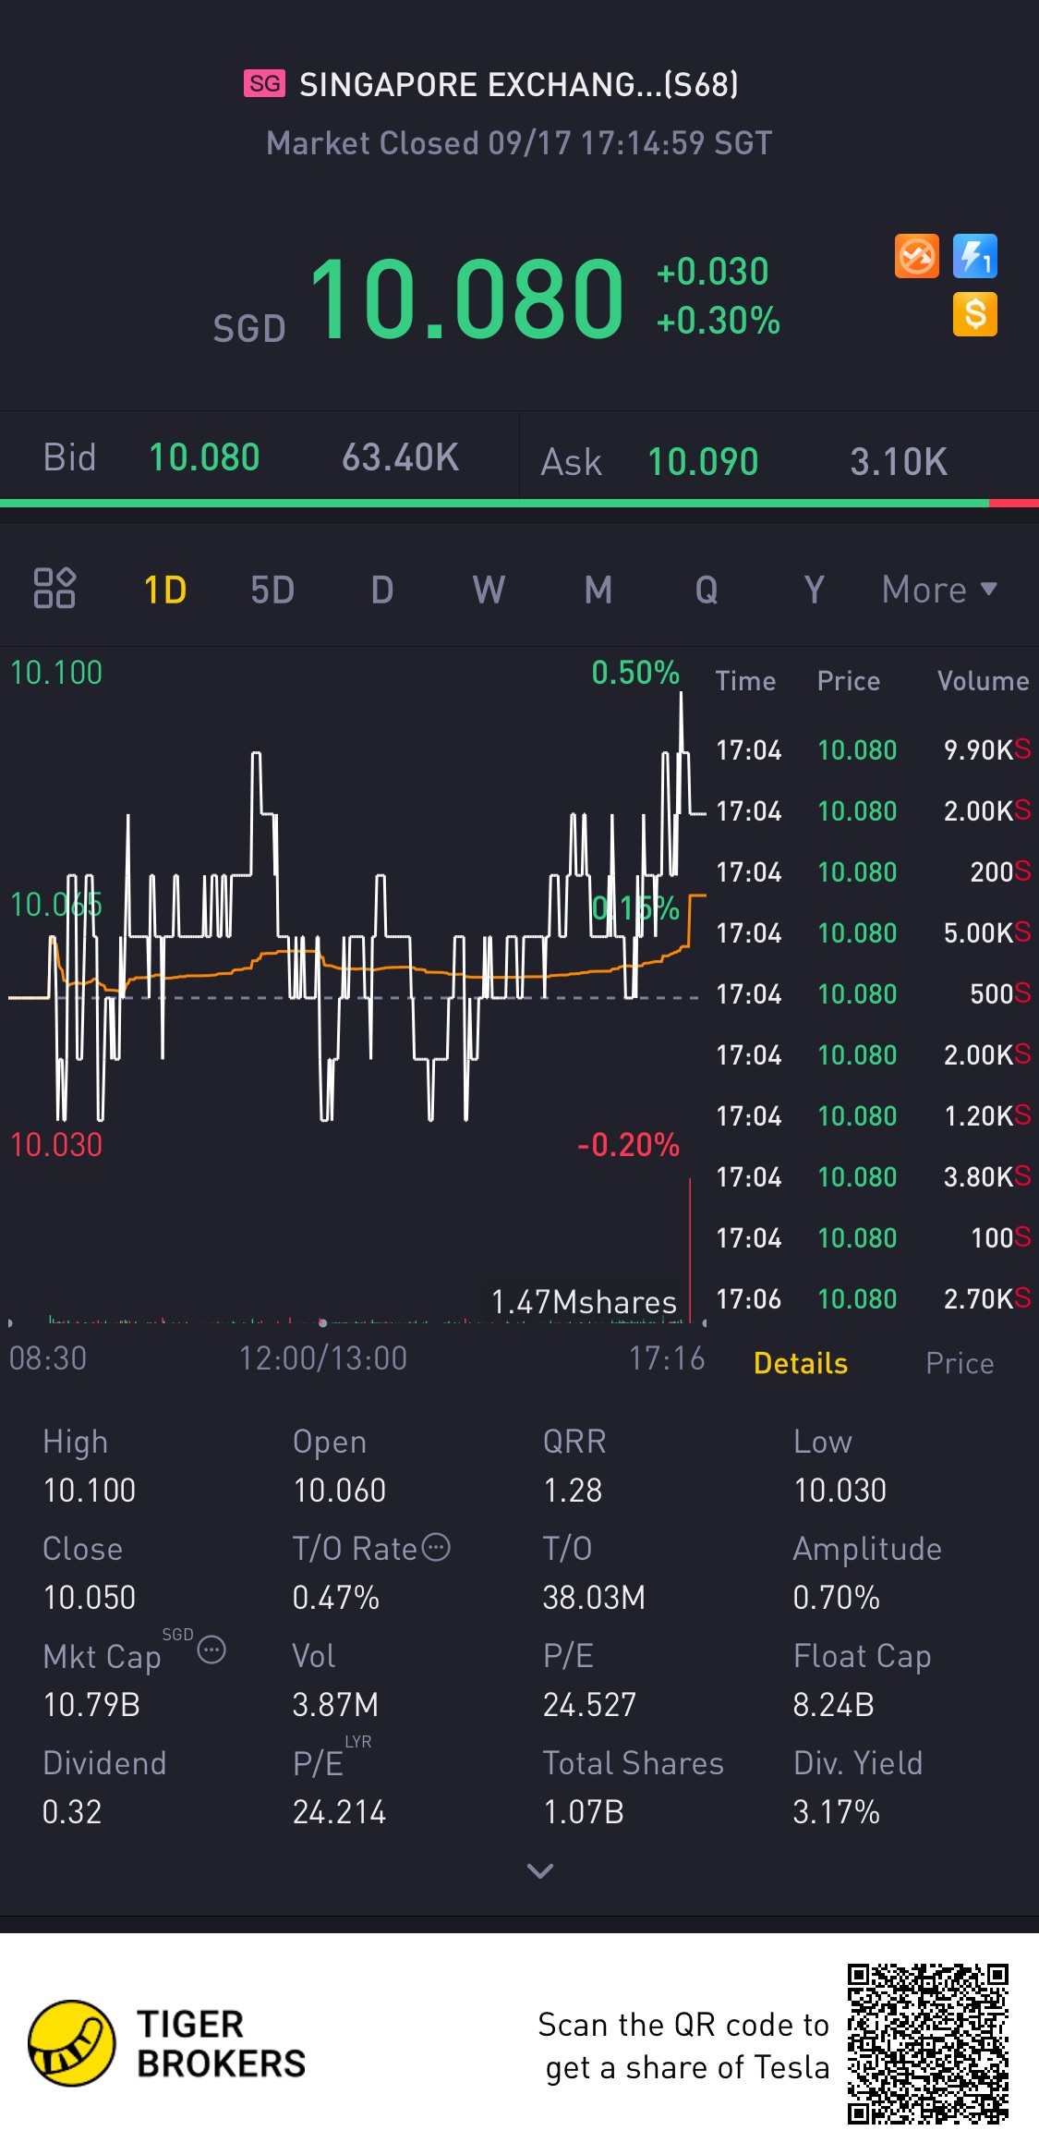Tap the large price 10.080
The width and height of the screenshot is (1039, 2155).
tap(467, 298)
